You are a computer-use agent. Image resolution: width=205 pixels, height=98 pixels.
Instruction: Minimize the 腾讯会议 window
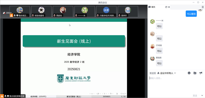coord(193,2)
